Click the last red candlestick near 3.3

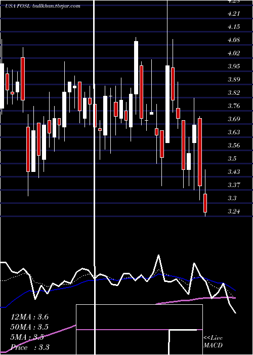point(205,203)
